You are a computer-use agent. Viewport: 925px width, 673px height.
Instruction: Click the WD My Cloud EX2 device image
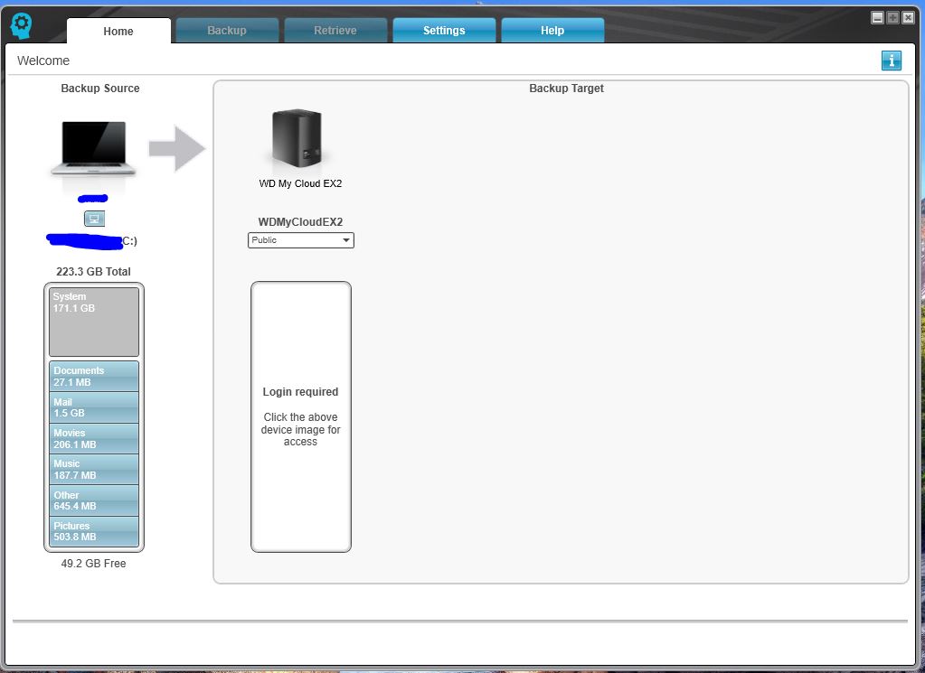click(297, 138)
